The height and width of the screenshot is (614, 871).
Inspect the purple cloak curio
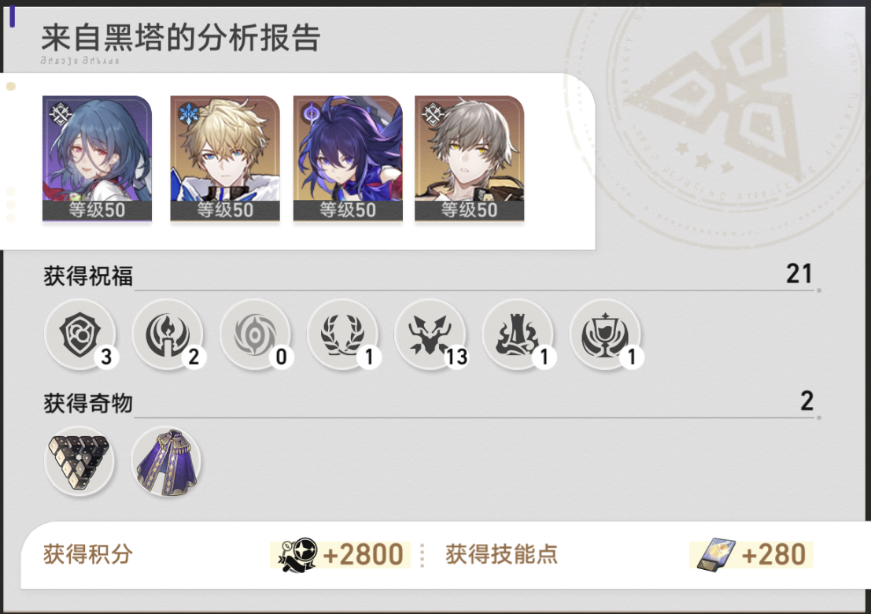pyautogui.click(x=167, y=460)
